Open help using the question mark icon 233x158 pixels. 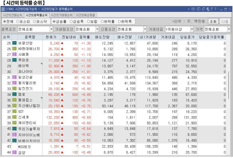click(216, 9)
